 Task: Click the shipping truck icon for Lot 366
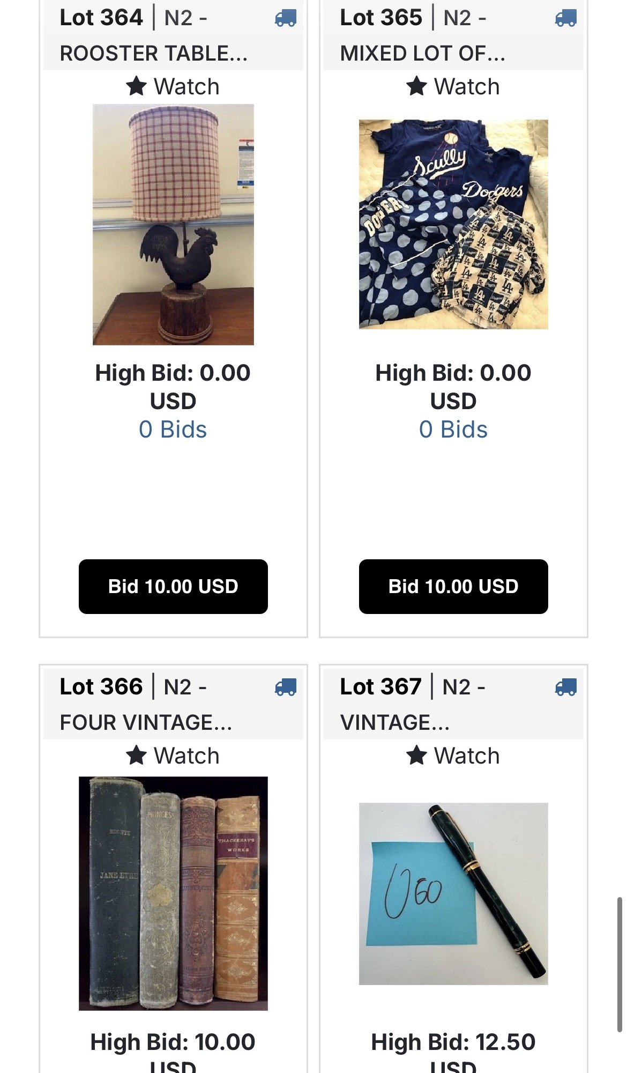point(286,687)
